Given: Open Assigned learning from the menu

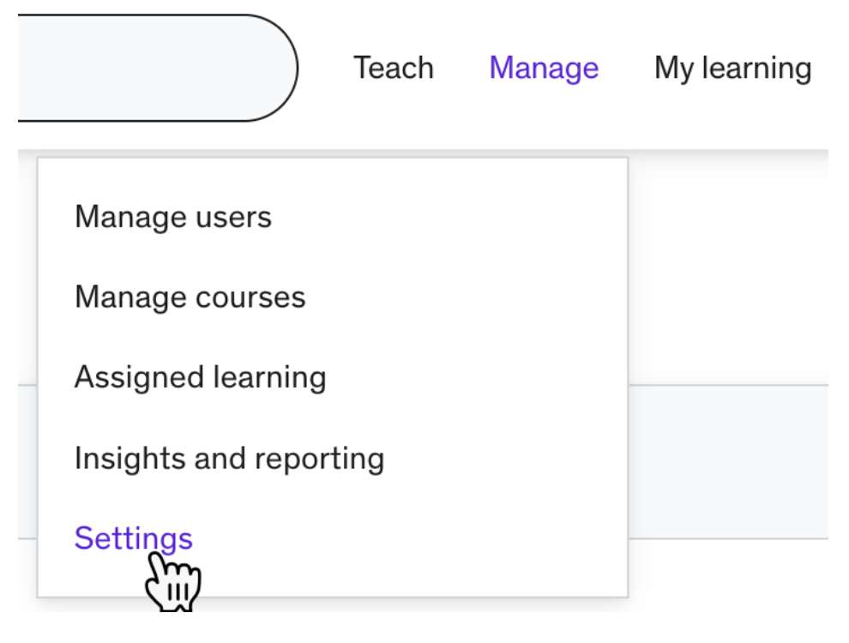Looking at the screenshot, I should coord(201,377).
